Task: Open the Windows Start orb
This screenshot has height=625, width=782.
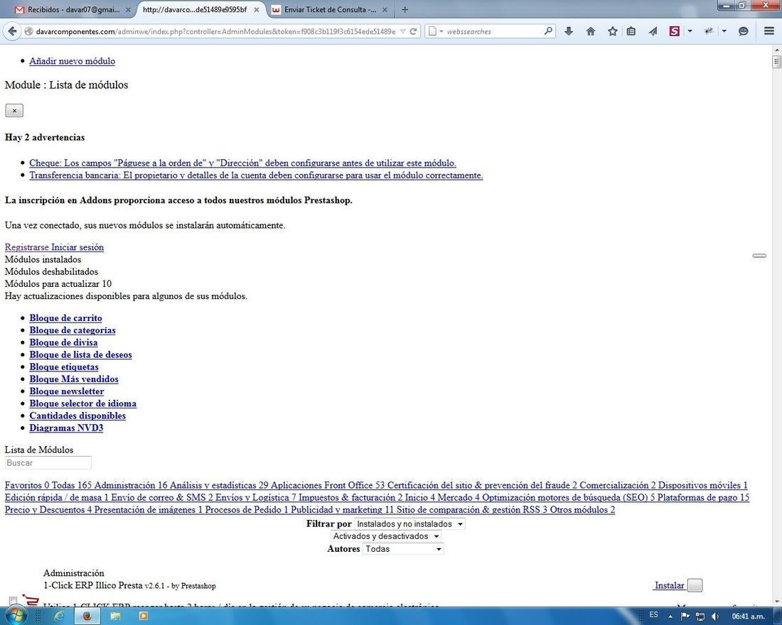Action: tap(16, 616)
